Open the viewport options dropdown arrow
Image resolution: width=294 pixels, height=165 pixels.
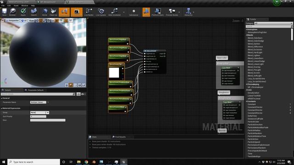(x=3, y=21)
